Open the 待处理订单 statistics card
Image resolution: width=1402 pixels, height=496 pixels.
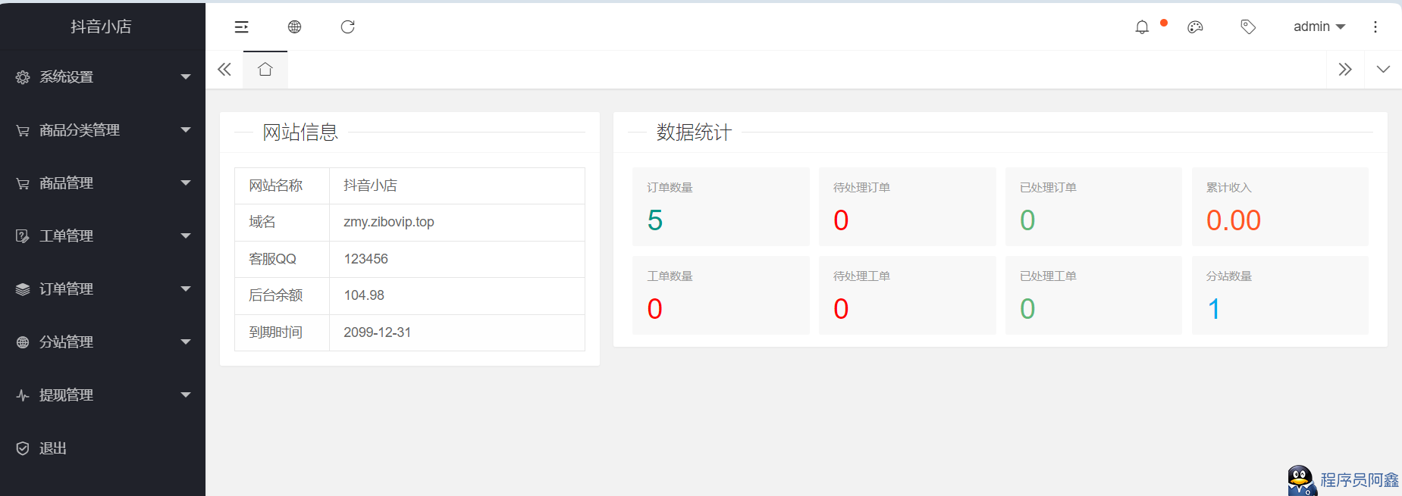[x=907, y=207]
